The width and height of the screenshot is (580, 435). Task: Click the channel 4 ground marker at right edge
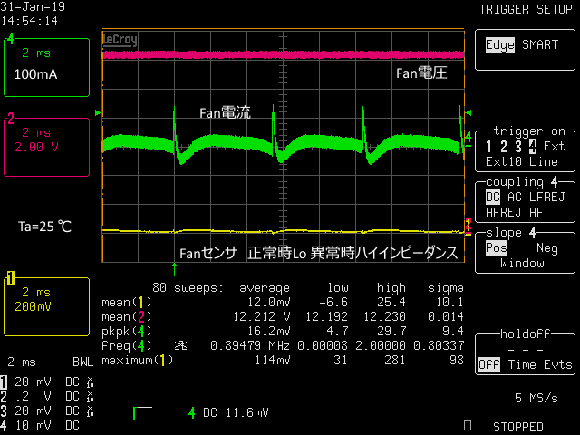coord(468,140)
